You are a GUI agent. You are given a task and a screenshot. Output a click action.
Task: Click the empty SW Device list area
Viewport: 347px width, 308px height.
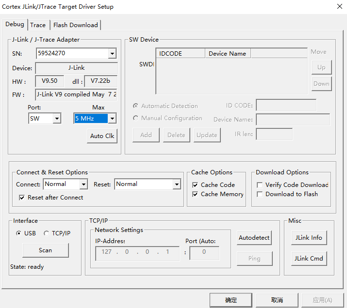(x=231, y=76)
